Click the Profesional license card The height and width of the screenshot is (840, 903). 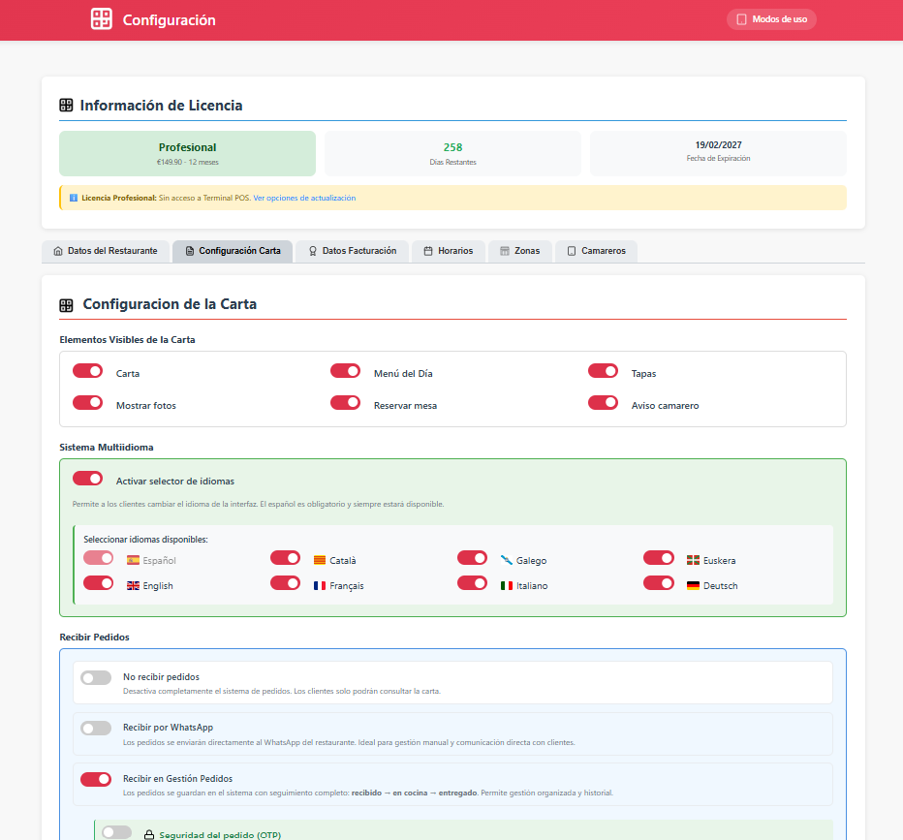pyautogui.click(x=187, y=154)
